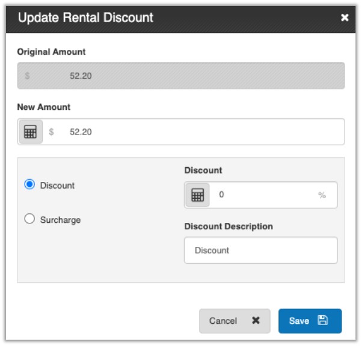Click into the New Amount input field
The image size is (362, 346).
198,132
